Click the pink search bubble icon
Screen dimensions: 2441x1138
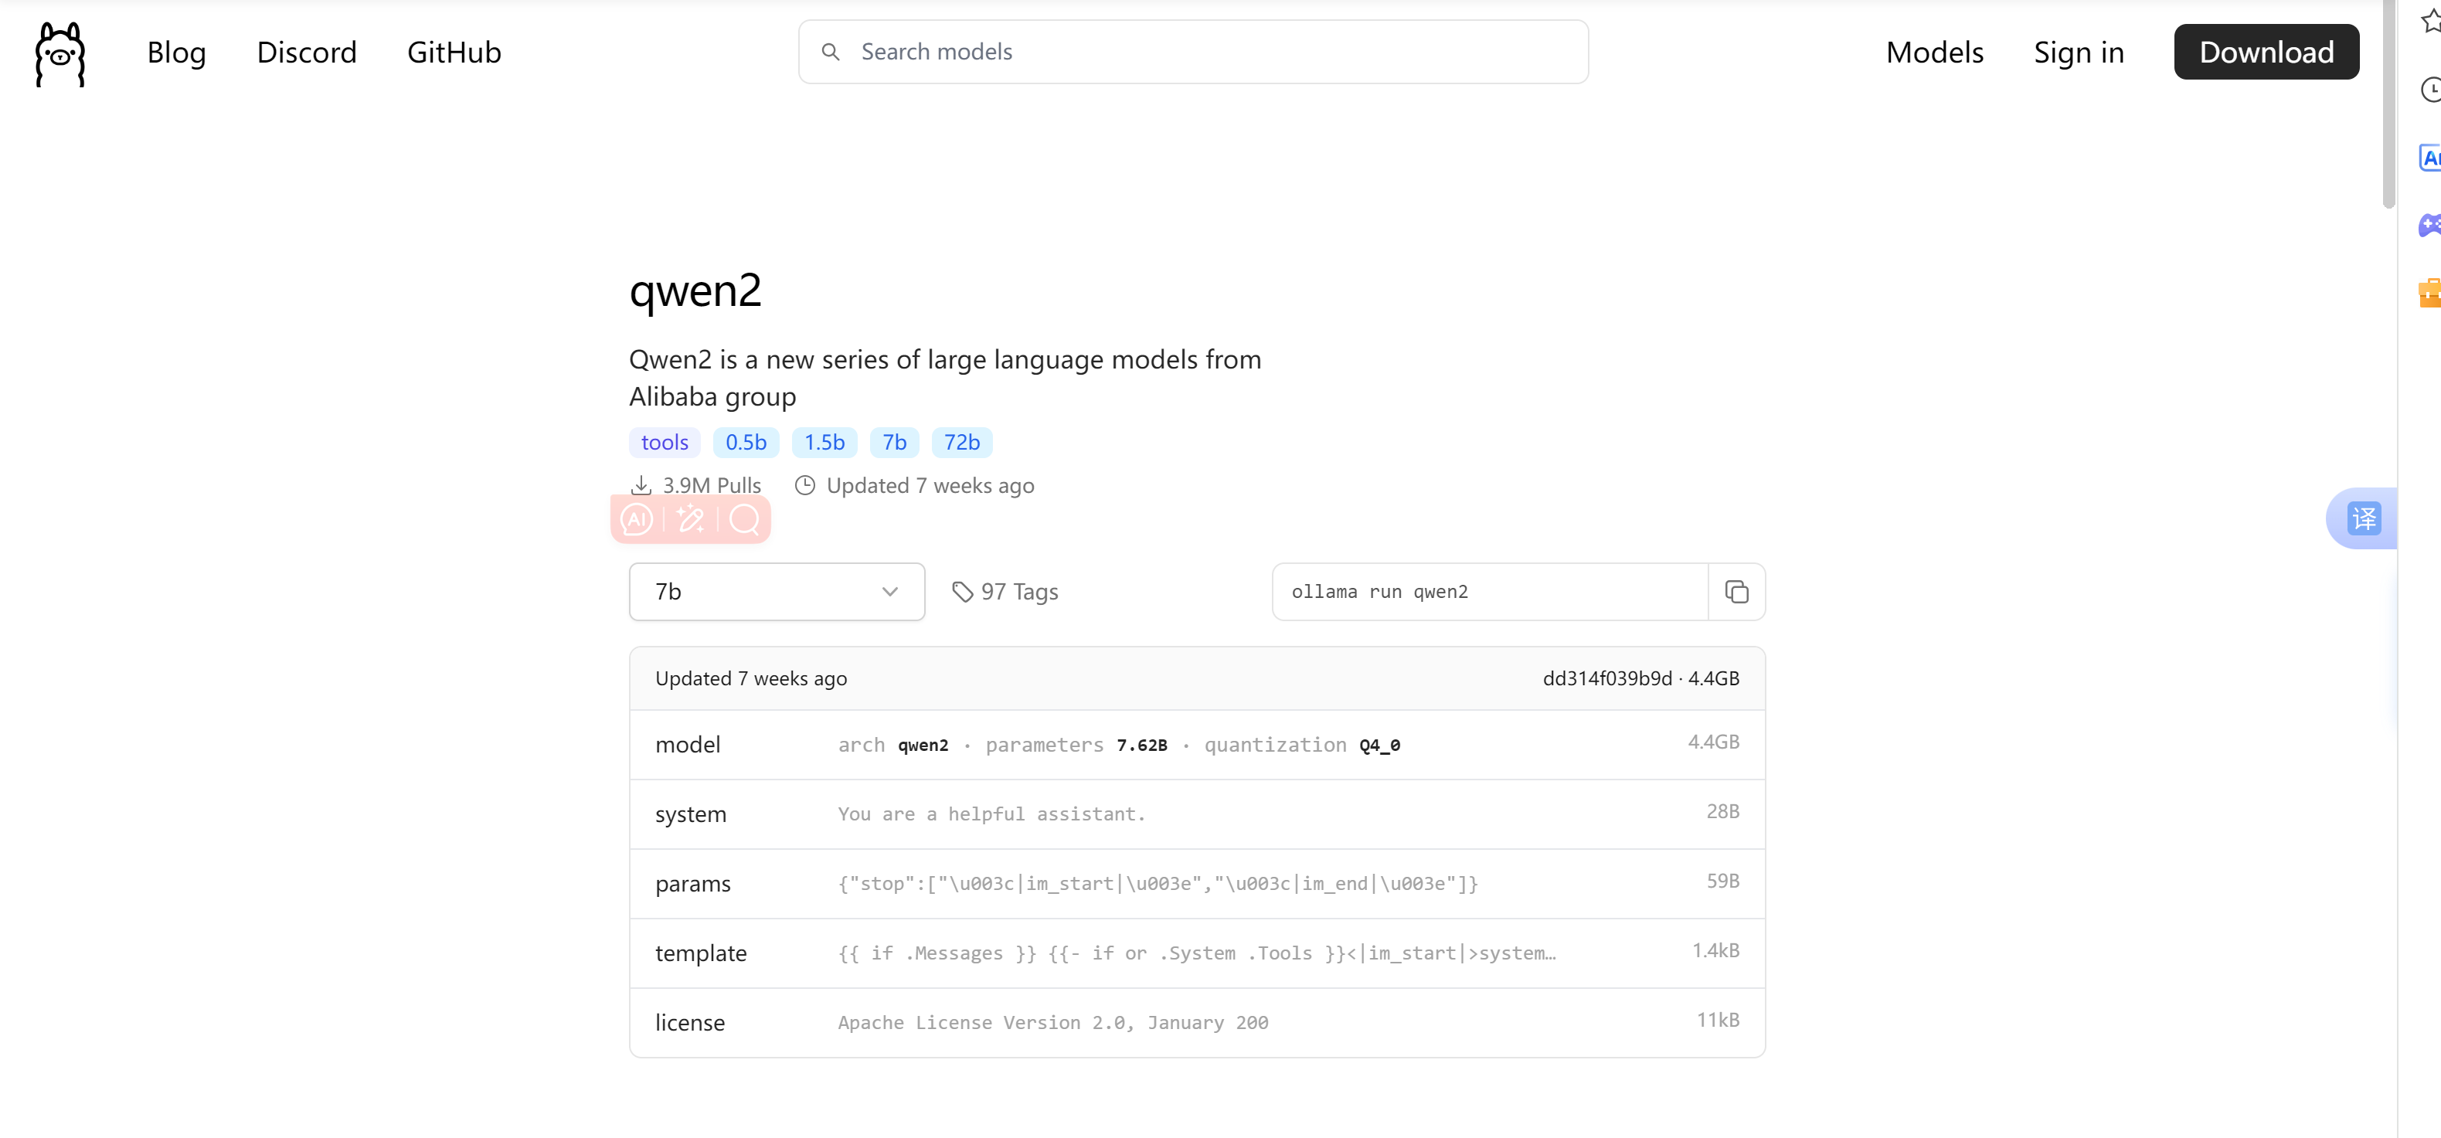click(x=745, y=519)
